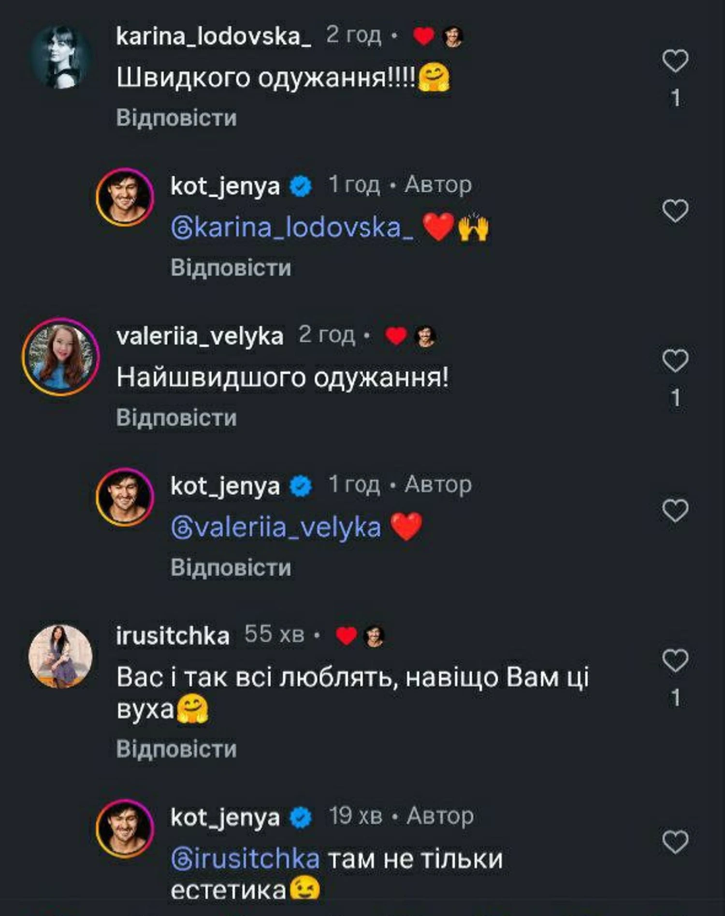Open the @irusitchka mention link
725x916 pixels.
(246, 859)
